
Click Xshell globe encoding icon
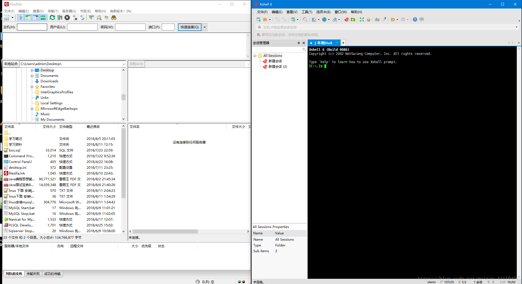[324, 19]
